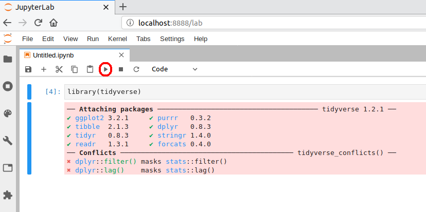Go forward in browser history

click(x=23, y=23)
